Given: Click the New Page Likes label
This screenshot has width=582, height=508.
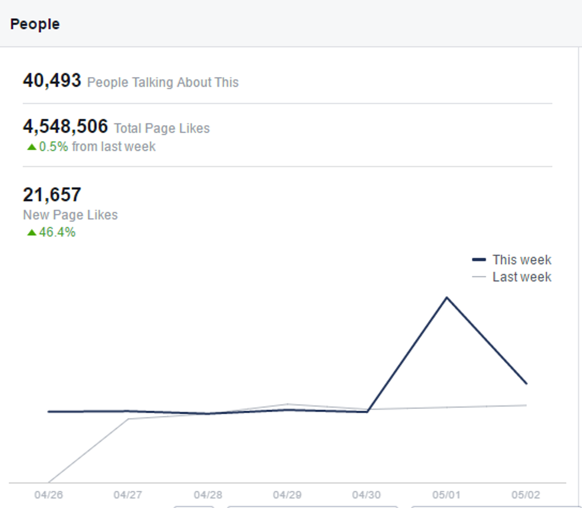Looking at the screenshot, I should coord(70,215).
